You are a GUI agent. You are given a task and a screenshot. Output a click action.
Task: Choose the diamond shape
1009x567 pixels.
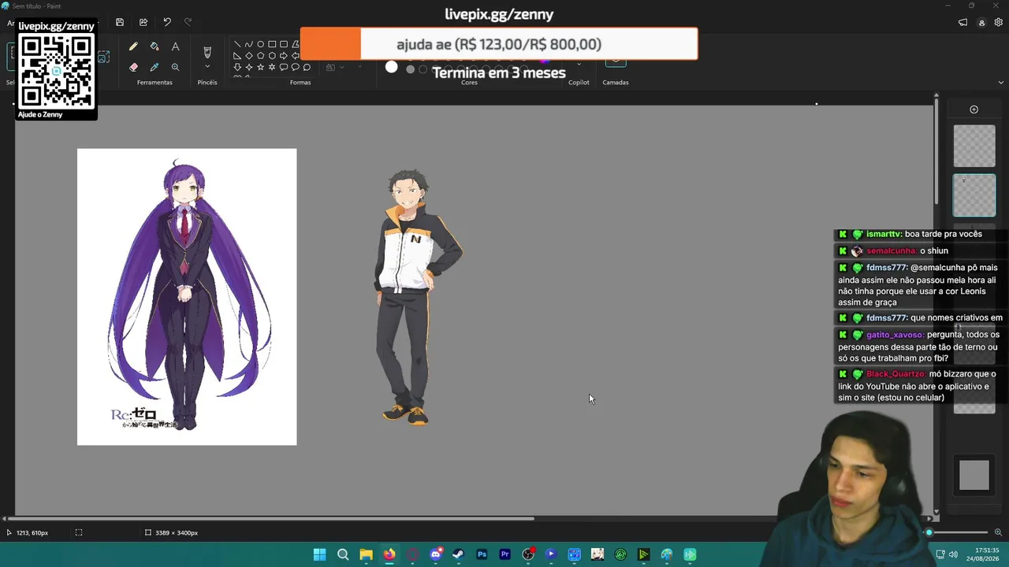tap(249, 56)
